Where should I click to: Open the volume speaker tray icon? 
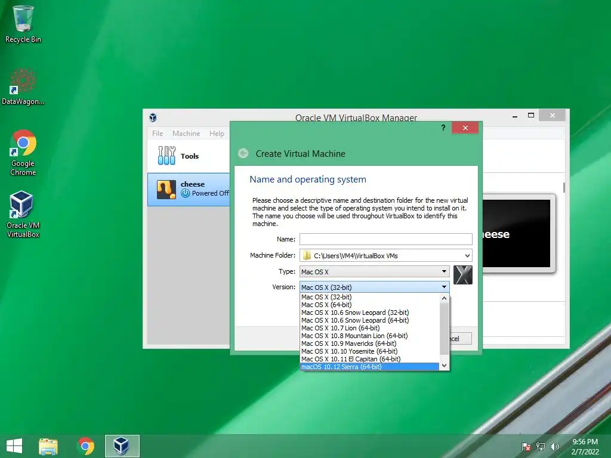554,447
